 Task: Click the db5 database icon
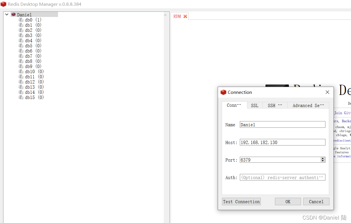tap(21, 46)
